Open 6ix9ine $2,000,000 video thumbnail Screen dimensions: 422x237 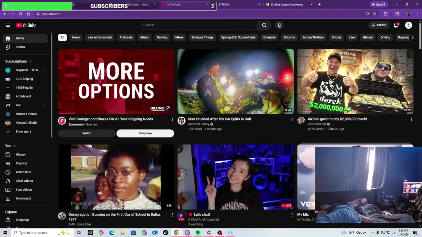point(355,82)
